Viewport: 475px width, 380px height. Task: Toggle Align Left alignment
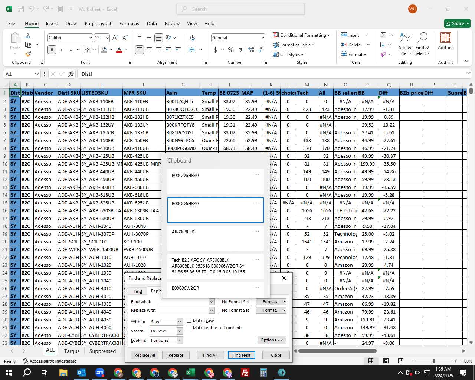coord(139,50)
